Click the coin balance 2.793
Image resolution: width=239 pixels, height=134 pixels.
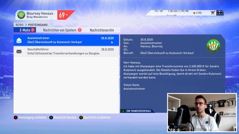pos(198,13)
